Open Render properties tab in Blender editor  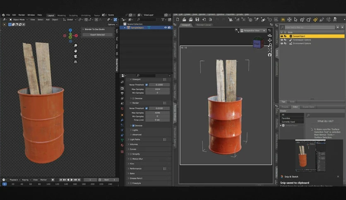pos(122,88)
